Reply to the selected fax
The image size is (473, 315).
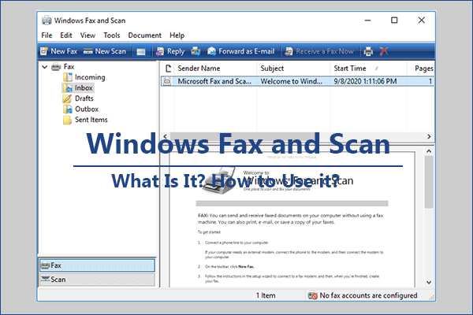[169, 51]
